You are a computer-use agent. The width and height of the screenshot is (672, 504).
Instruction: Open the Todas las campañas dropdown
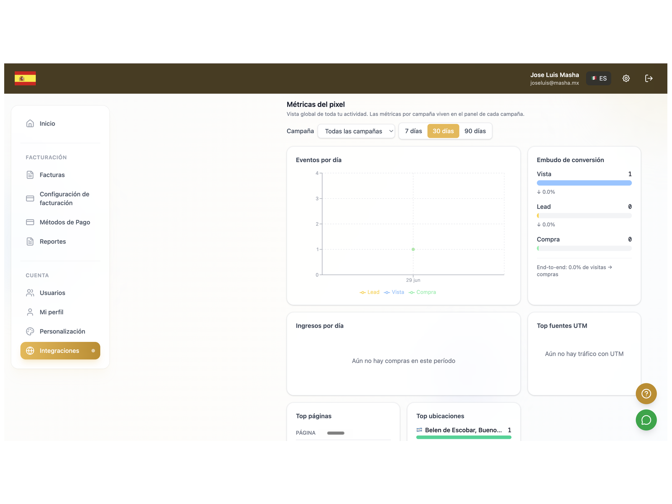(x=356, y=131)
